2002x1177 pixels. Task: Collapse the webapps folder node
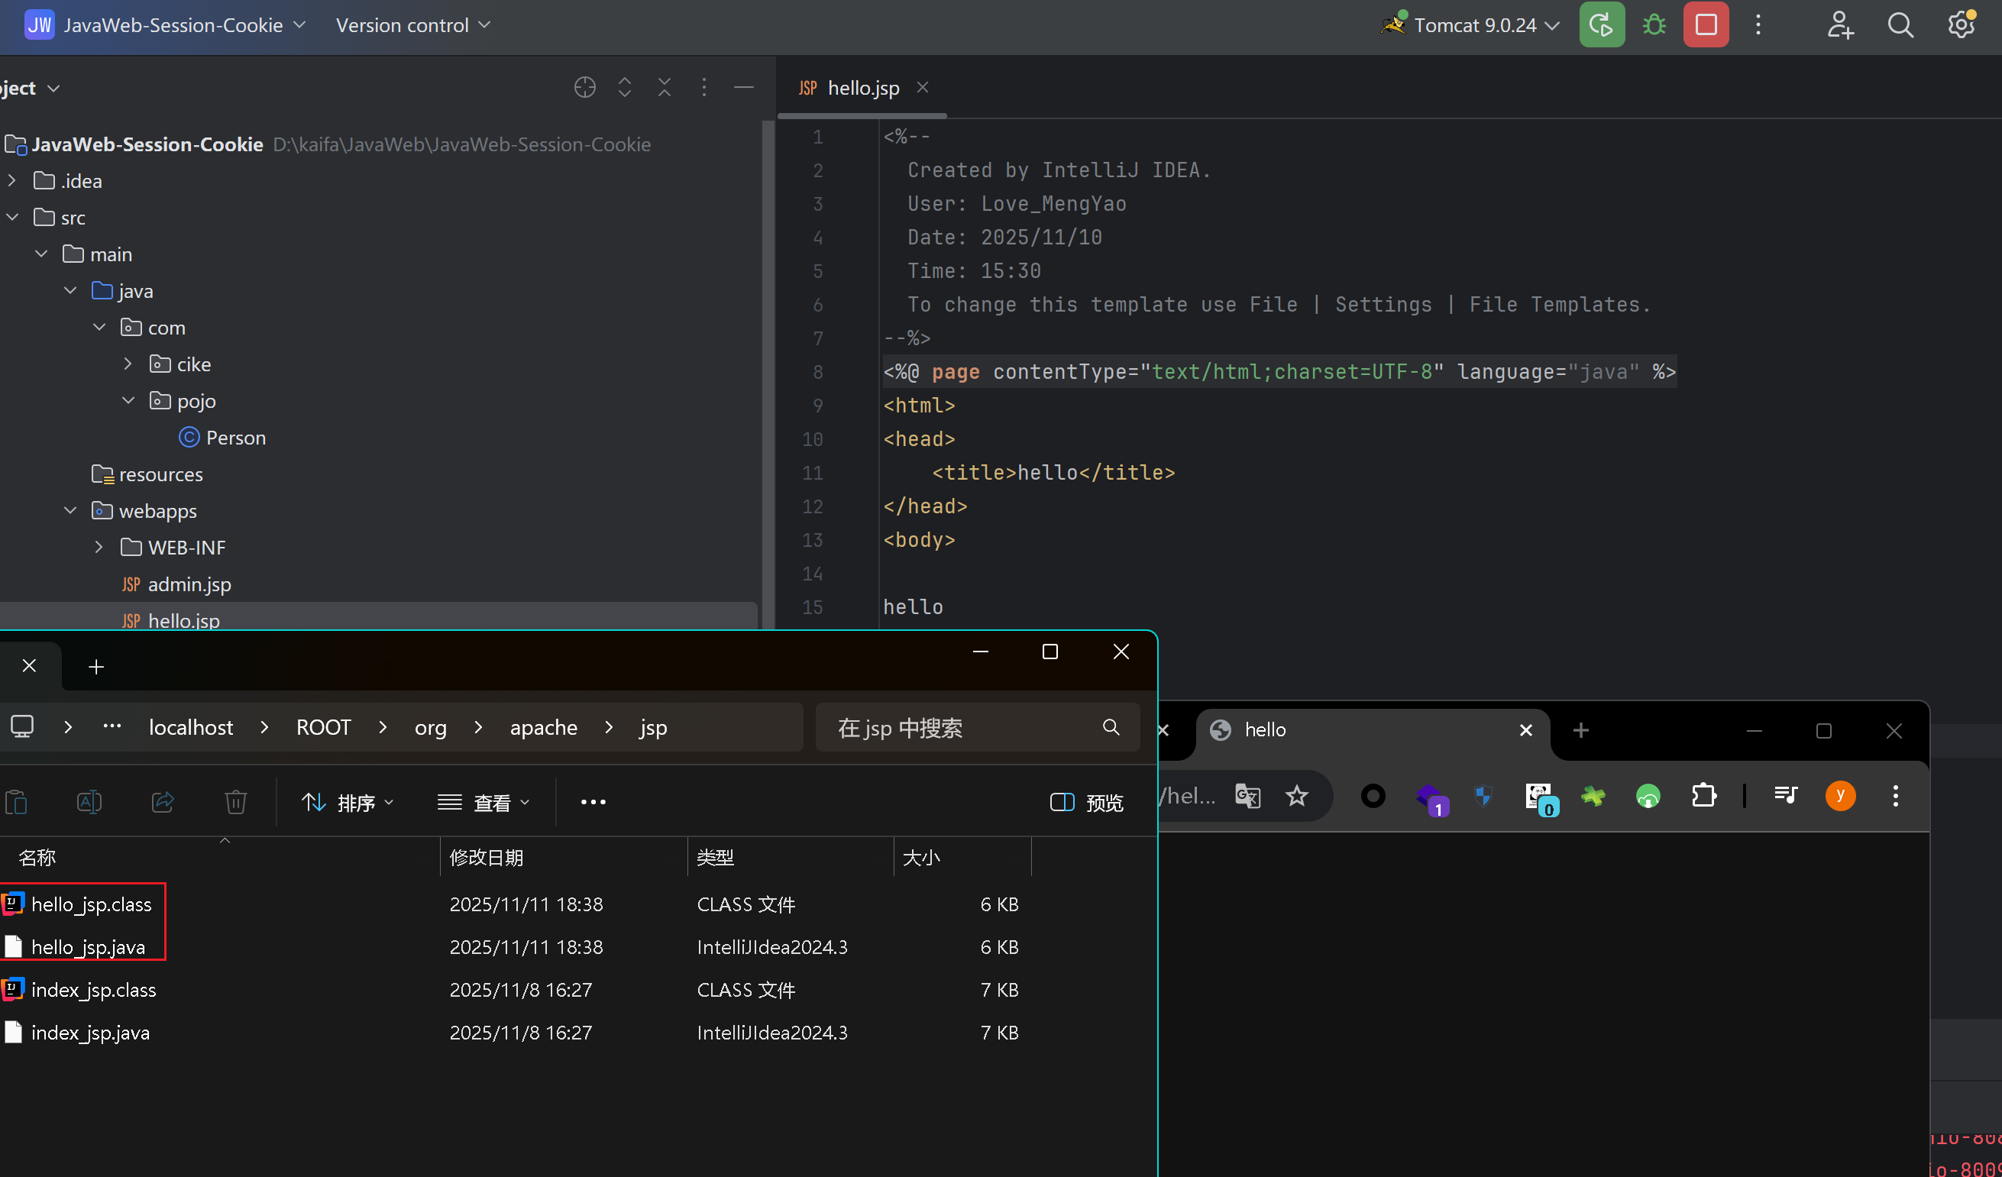point(70,511)
